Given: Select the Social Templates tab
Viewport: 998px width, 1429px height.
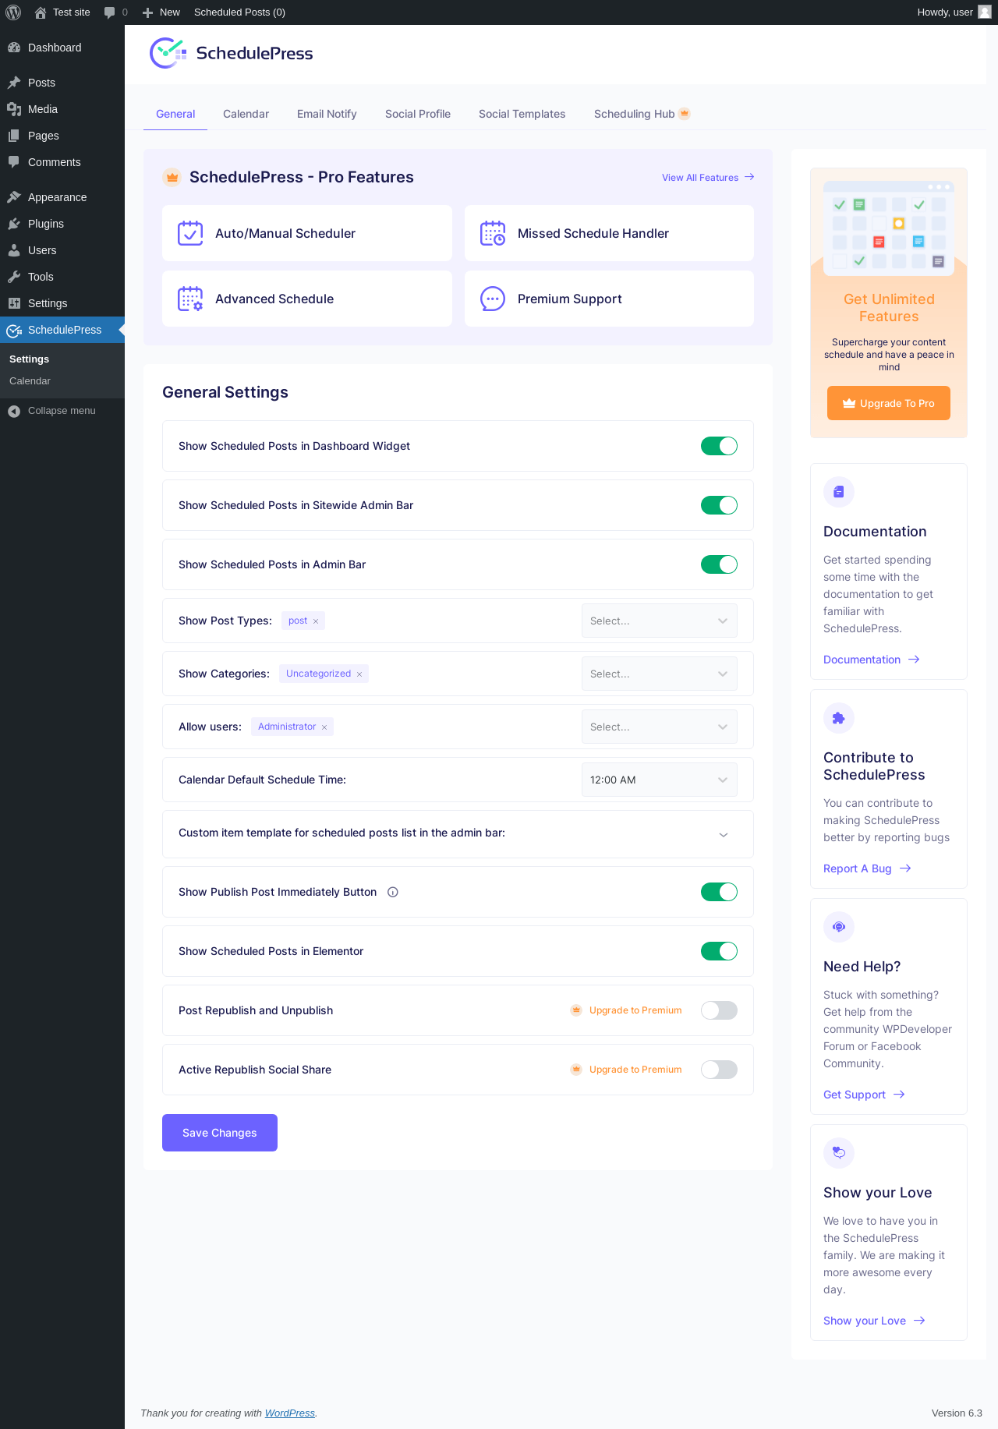Looking at the screenshot, I should pyautogui.click(x=522, y=114).
